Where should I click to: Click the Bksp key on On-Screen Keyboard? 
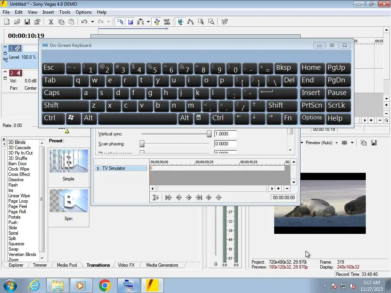click(286, 68)
